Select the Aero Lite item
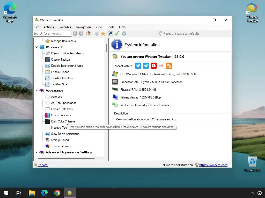This screenshot has width=265, height=198. [x=56, y=97]
